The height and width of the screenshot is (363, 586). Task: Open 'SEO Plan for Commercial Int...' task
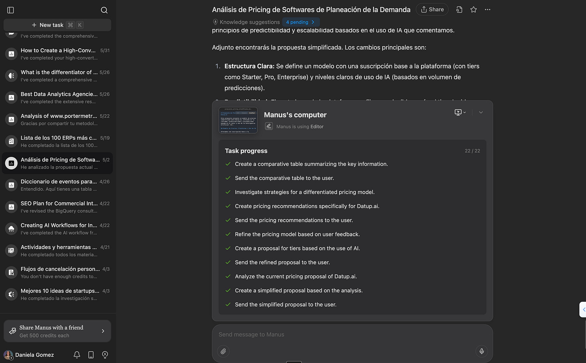click(x=57, y=207)
